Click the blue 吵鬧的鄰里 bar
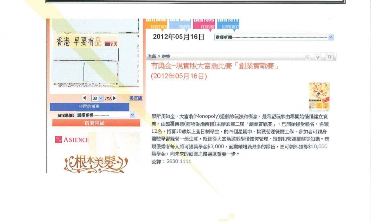371x222 pixels. tap(90, 107)
